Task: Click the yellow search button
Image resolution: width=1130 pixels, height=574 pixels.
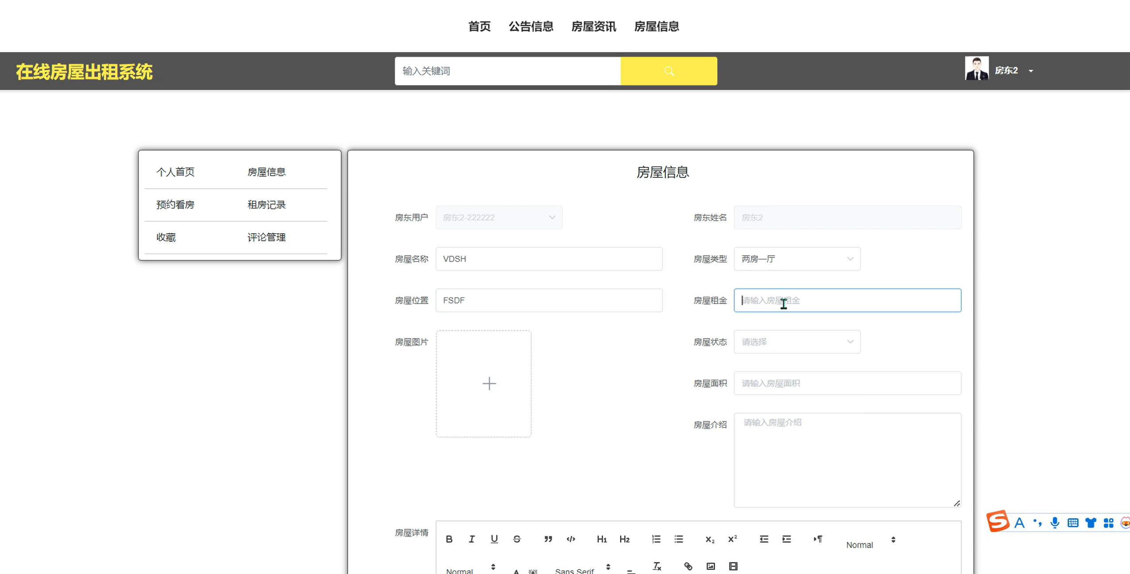Action: click(669, 71)
